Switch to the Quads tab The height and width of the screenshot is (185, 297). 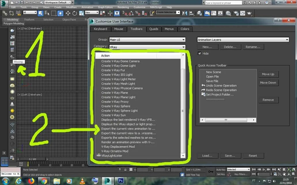click(x=154, y=29)
